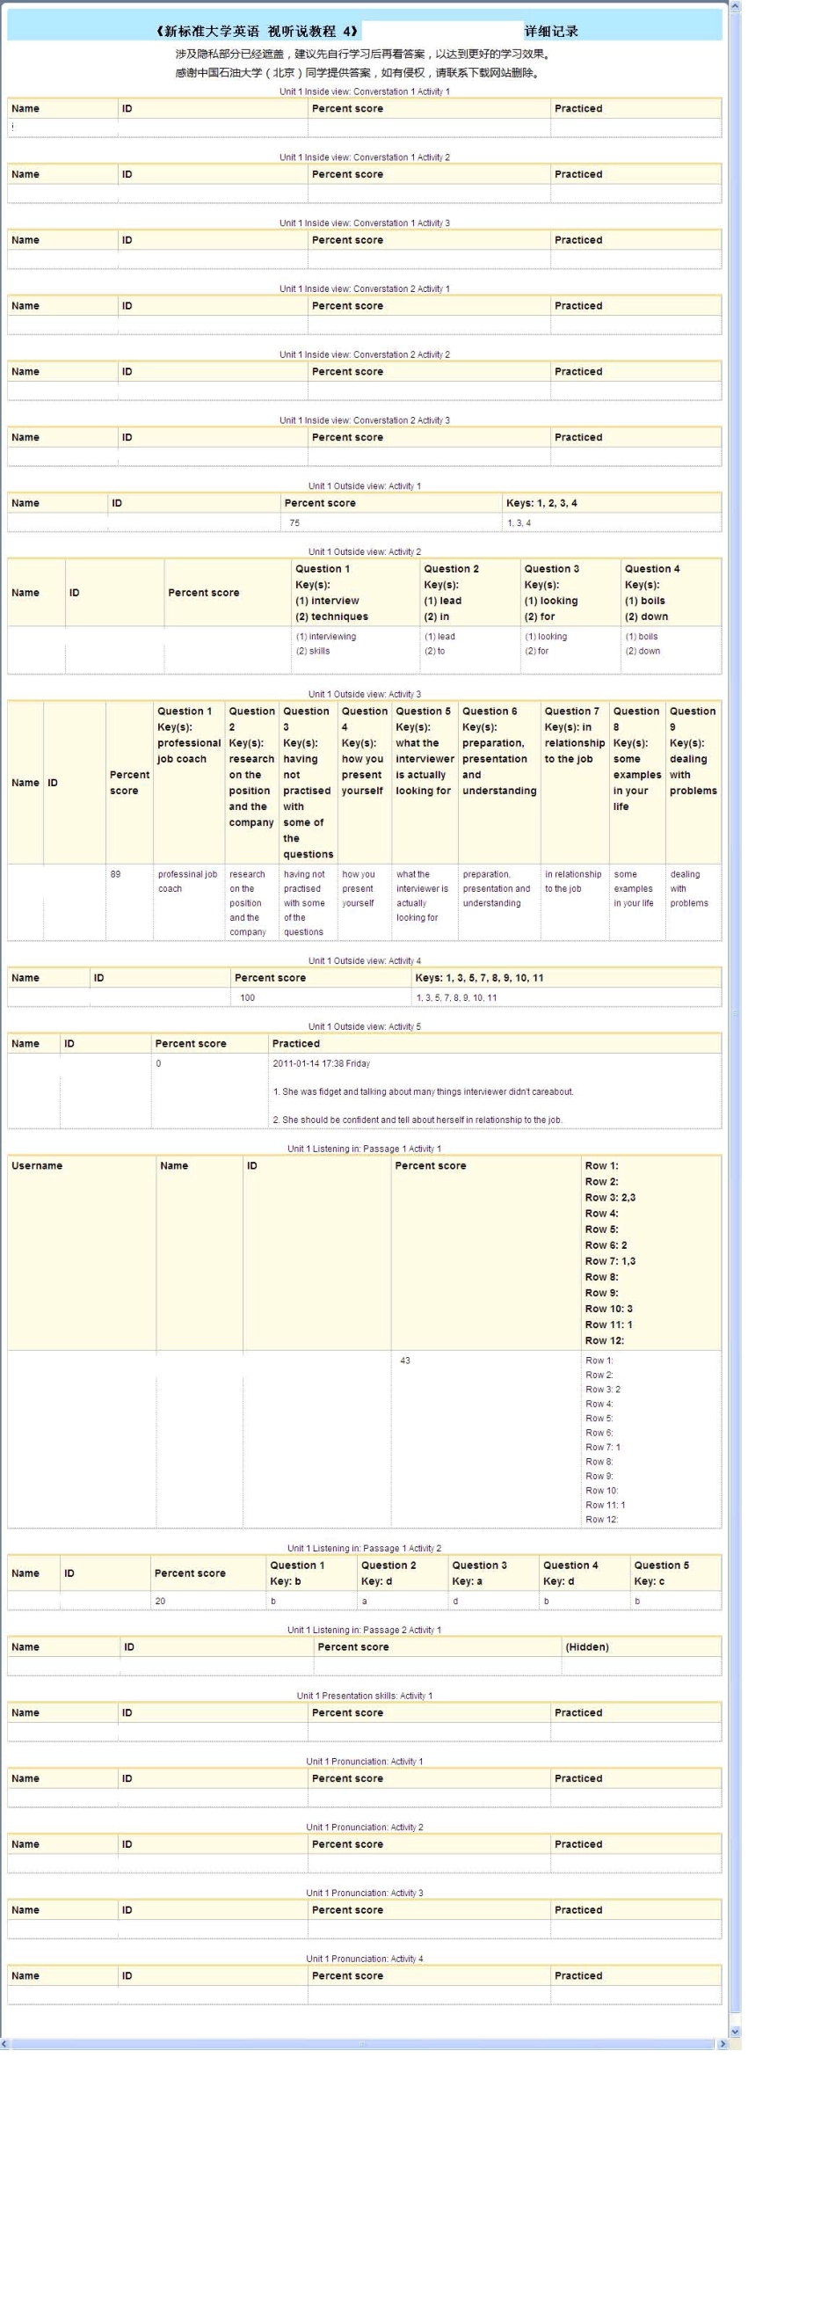
Task: Click the 'Unit 1 Outside view: Activity 1' caption
Action: pyautogui.click(x=364, y=486)
